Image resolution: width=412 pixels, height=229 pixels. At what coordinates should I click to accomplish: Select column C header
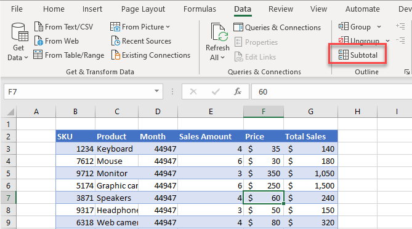click(116, 112)
